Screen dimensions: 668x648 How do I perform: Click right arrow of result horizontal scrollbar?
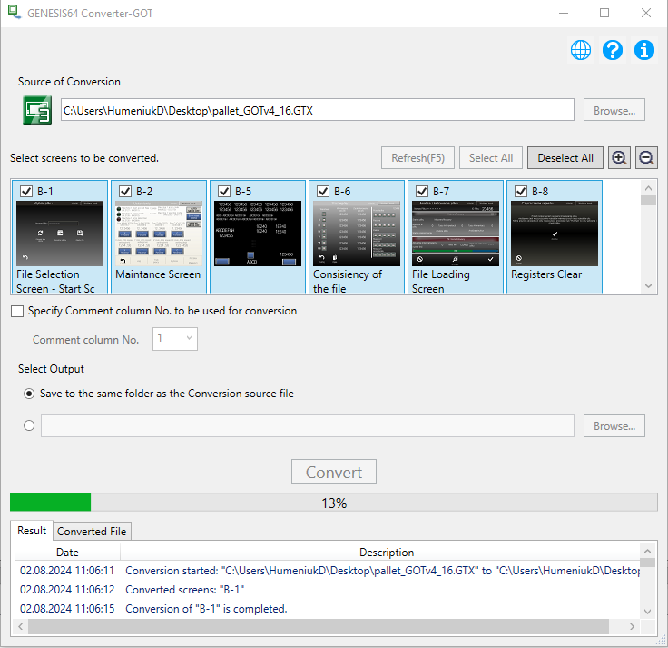633,627
